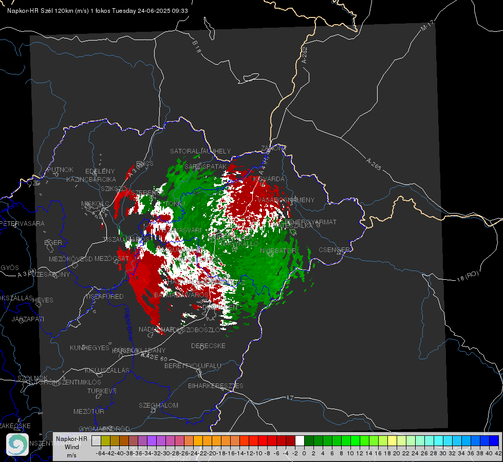Viewport: 503px width, 462px height.
Task: Click the PÉTERVÁSÁRA label
Action: point(23,223)
